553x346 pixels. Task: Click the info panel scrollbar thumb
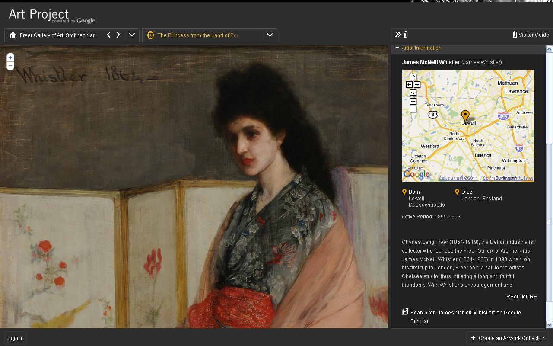[x=550, y=223]
